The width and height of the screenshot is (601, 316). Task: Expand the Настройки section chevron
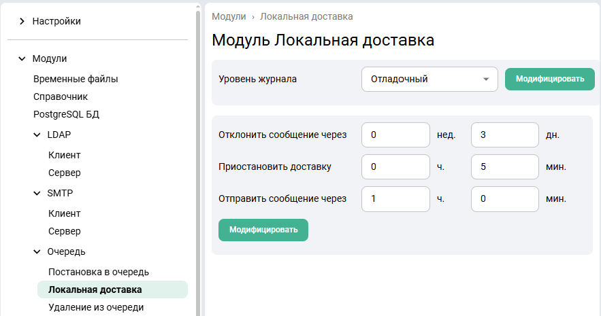tap(22, 22)
